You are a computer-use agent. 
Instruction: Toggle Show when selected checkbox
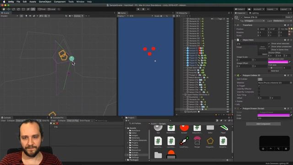click(269, 44)
